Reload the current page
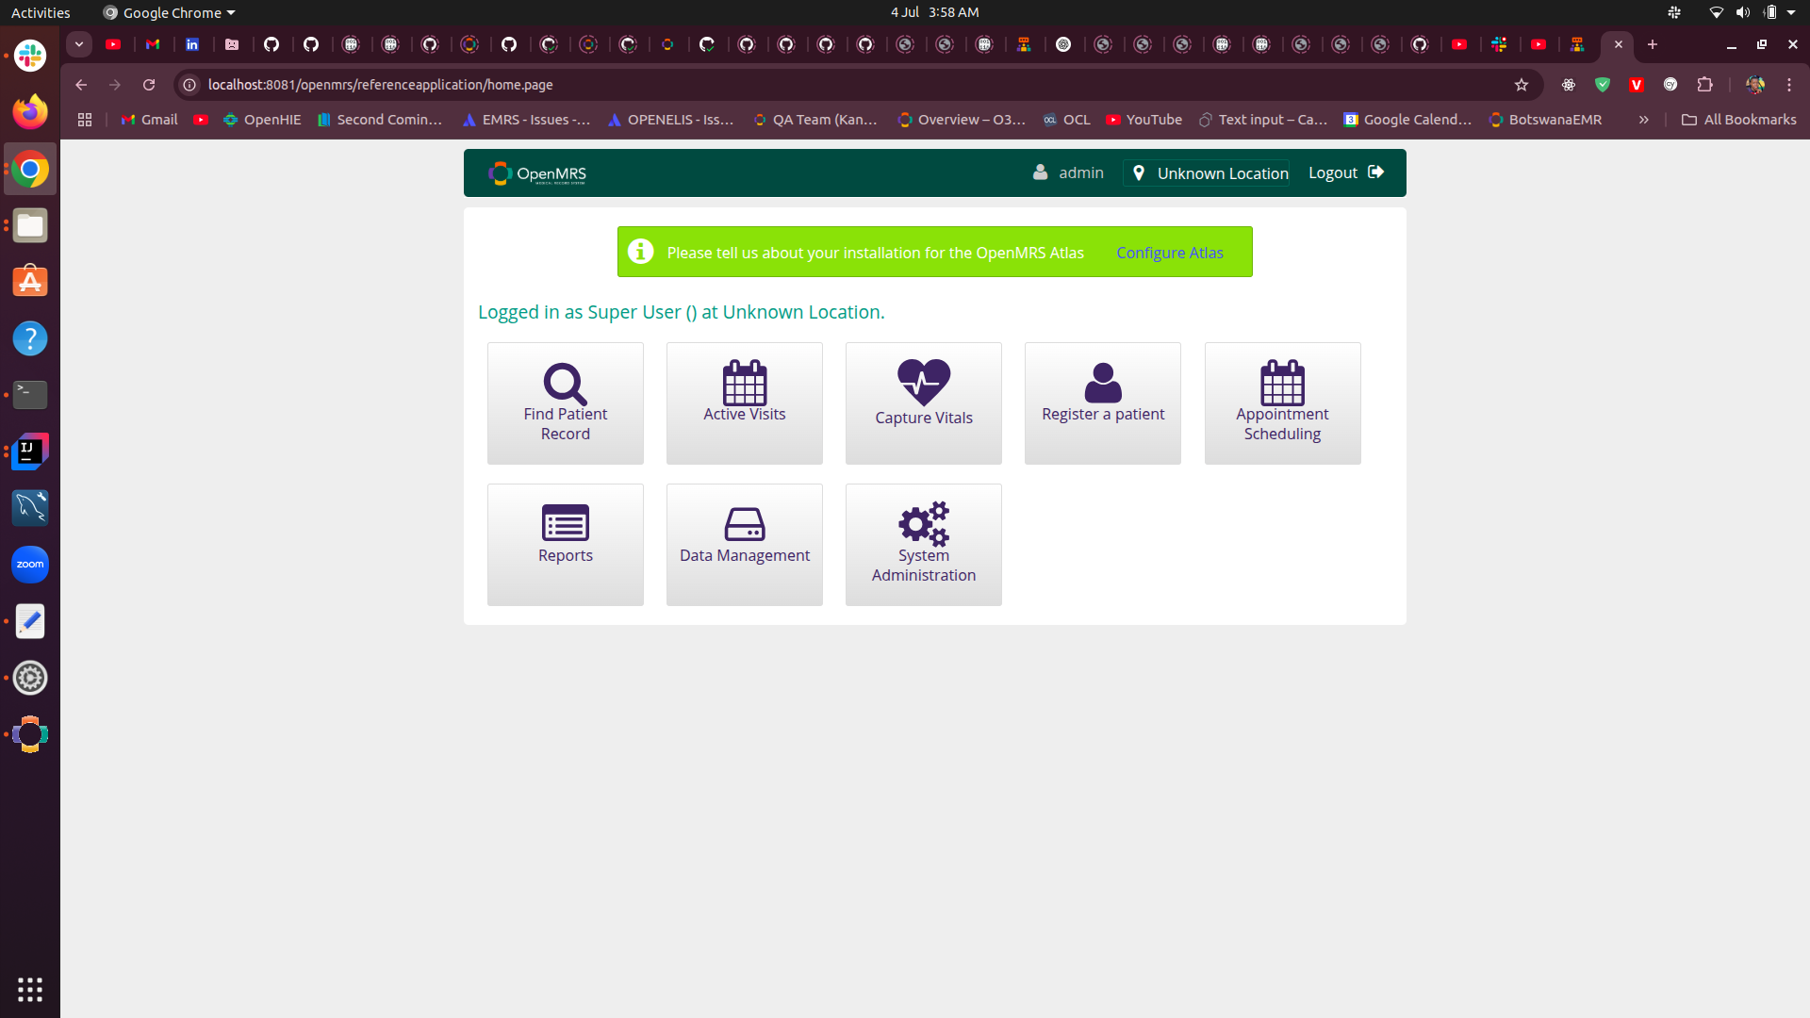This screenshot has height=1018, width=1810. 149,85
